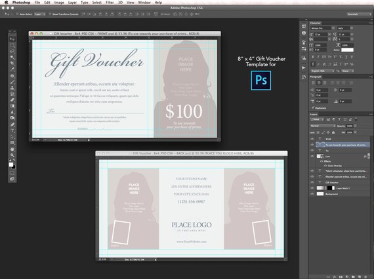This screenshot has height=279, width=374.
Task: Select the Pen tool
Action: [12, 124]
